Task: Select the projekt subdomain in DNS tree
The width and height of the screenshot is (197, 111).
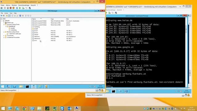Action: [x=13, y=28]
